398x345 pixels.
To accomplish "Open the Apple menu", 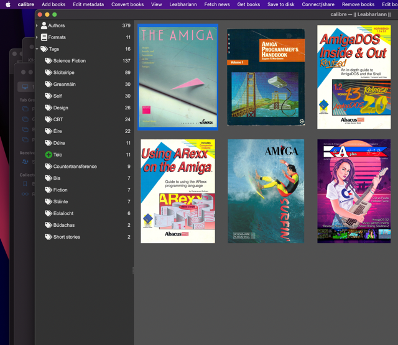I will (8, 4).
